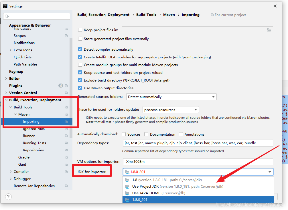Expand the Compiler node

[x=11, y=172]
